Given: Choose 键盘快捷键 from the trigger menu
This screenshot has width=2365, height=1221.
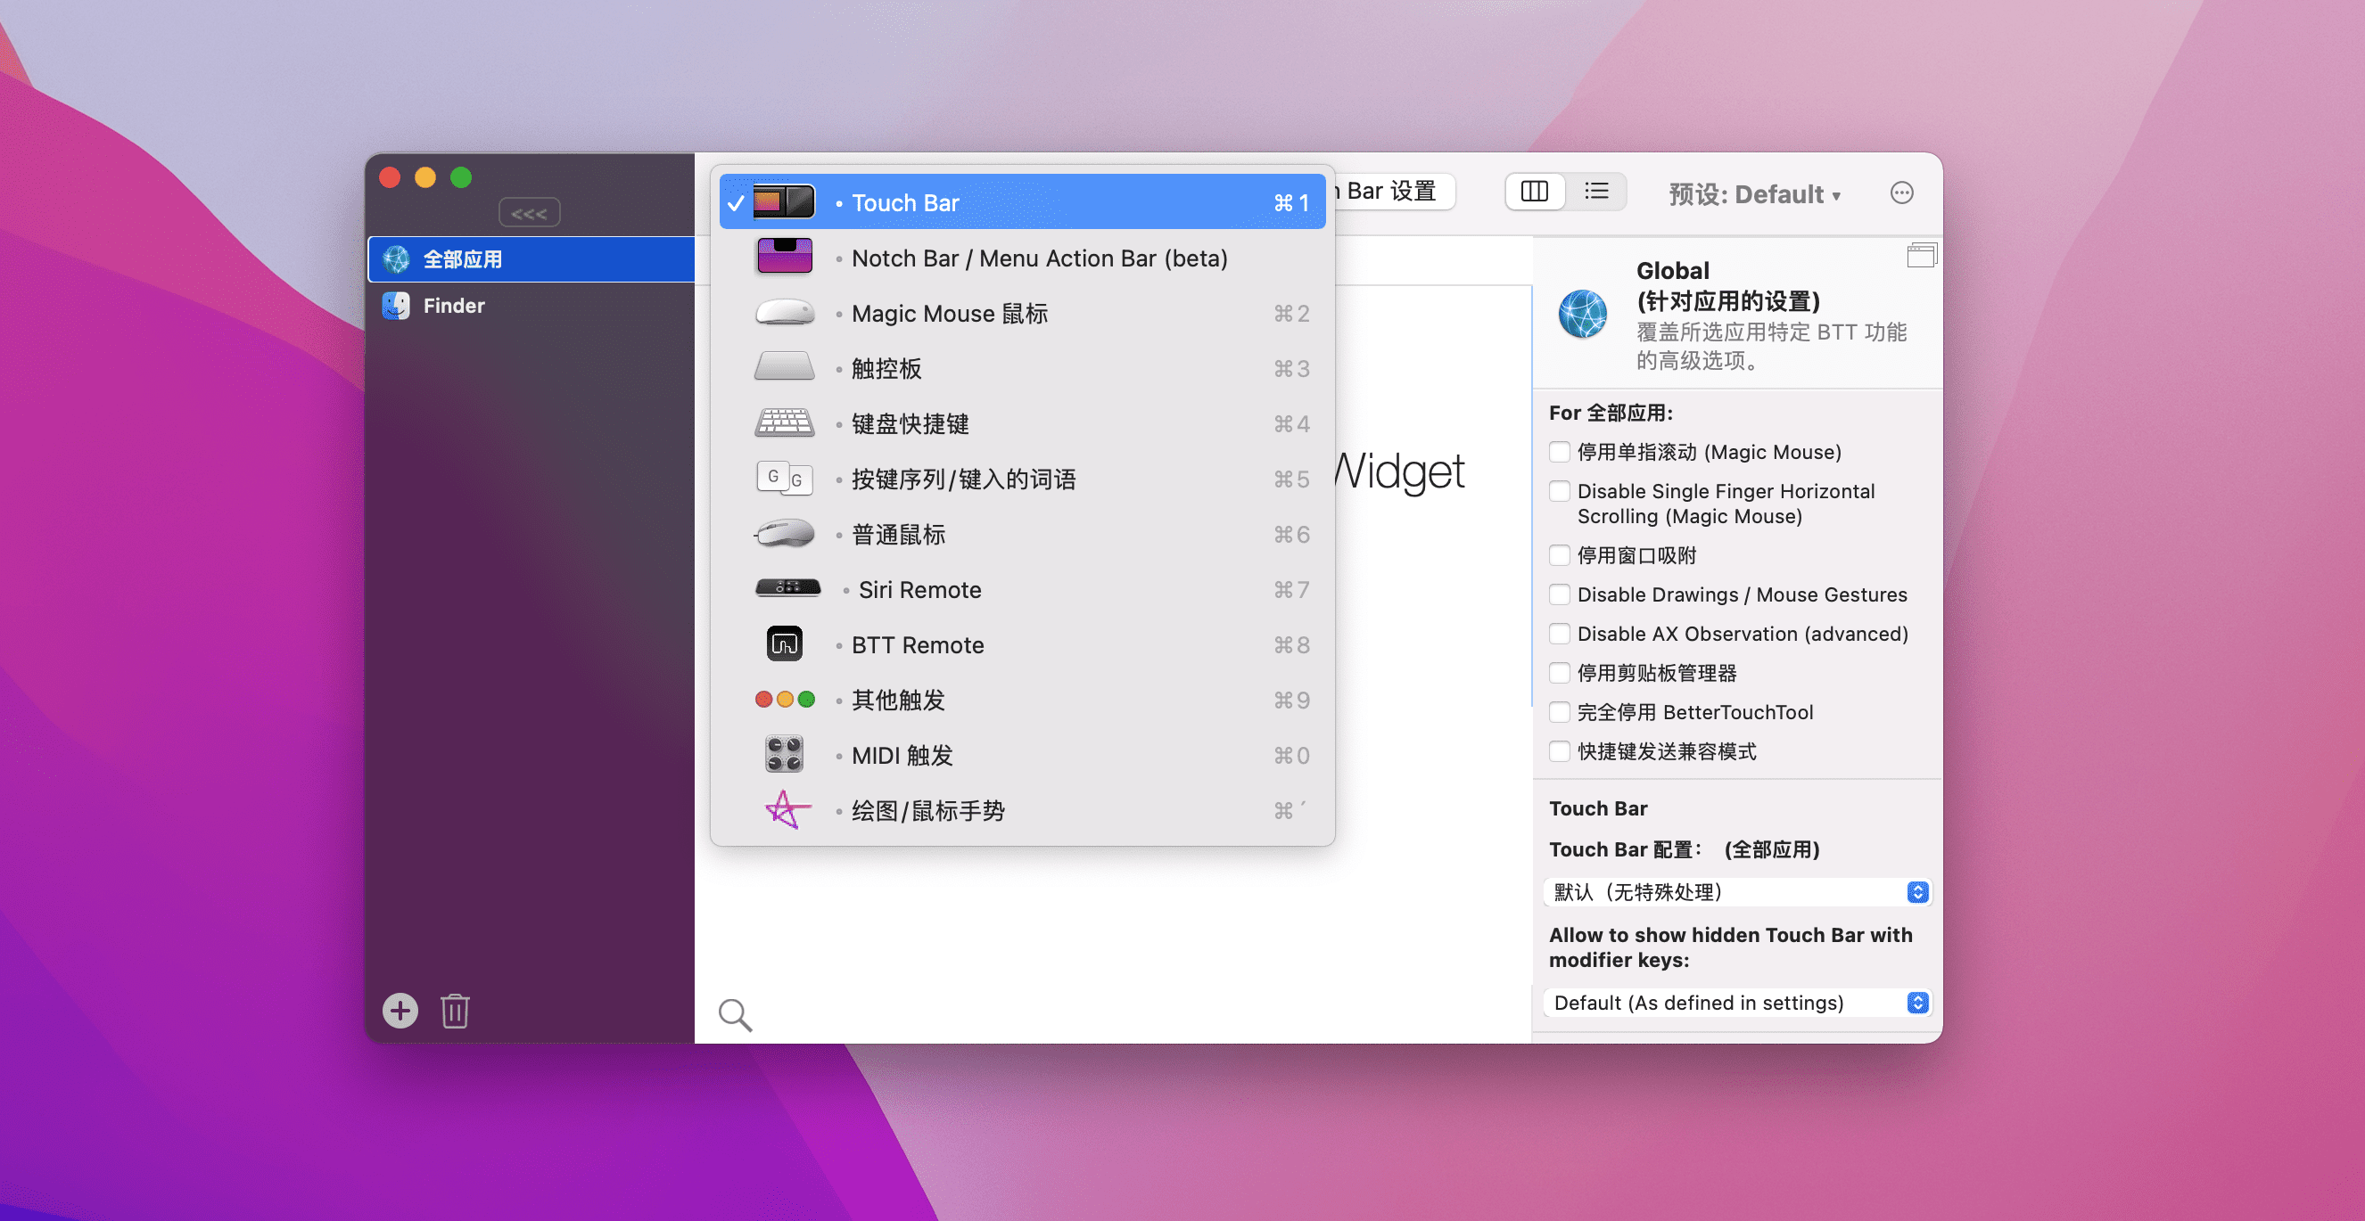Looking at the screenshot, I should pos(910,424).
